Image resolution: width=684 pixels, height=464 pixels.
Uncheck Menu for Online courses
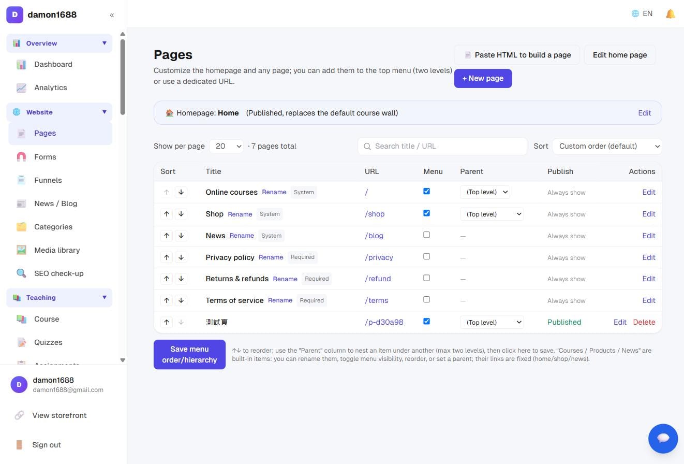click(426, 191)
